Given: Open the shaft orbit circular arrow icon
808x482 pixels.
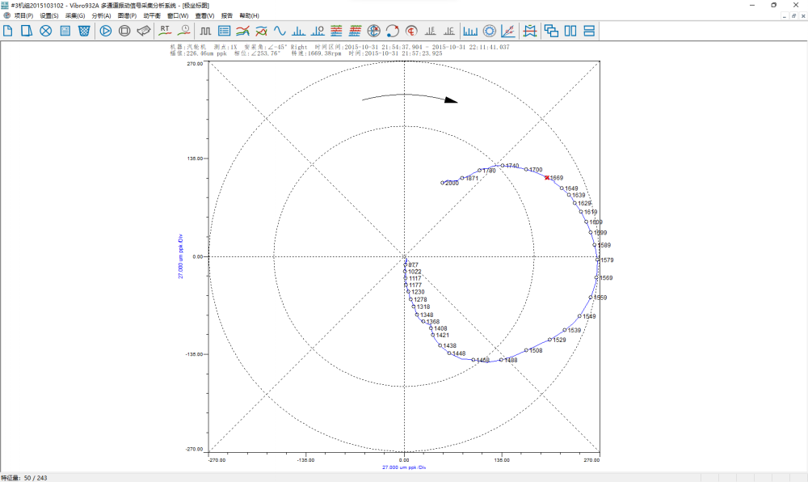Looking at the screenshot, I should [392, 31].
